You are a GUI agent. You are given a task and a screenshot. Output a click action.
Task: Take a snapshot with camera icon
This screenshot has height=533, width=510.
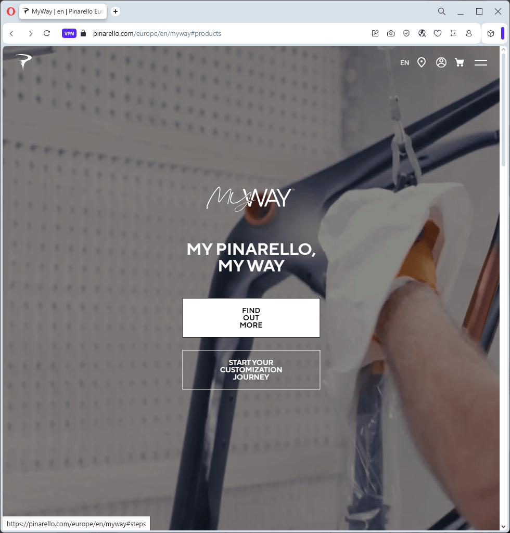click(391, 33)
